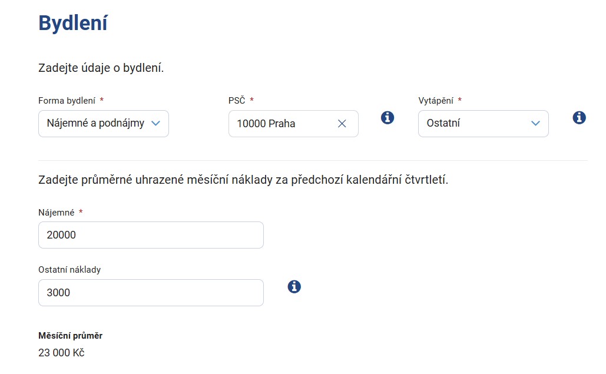Click the chevron arrow in Forma bydlení
This screenshot has height=374, width=606.
155,123
